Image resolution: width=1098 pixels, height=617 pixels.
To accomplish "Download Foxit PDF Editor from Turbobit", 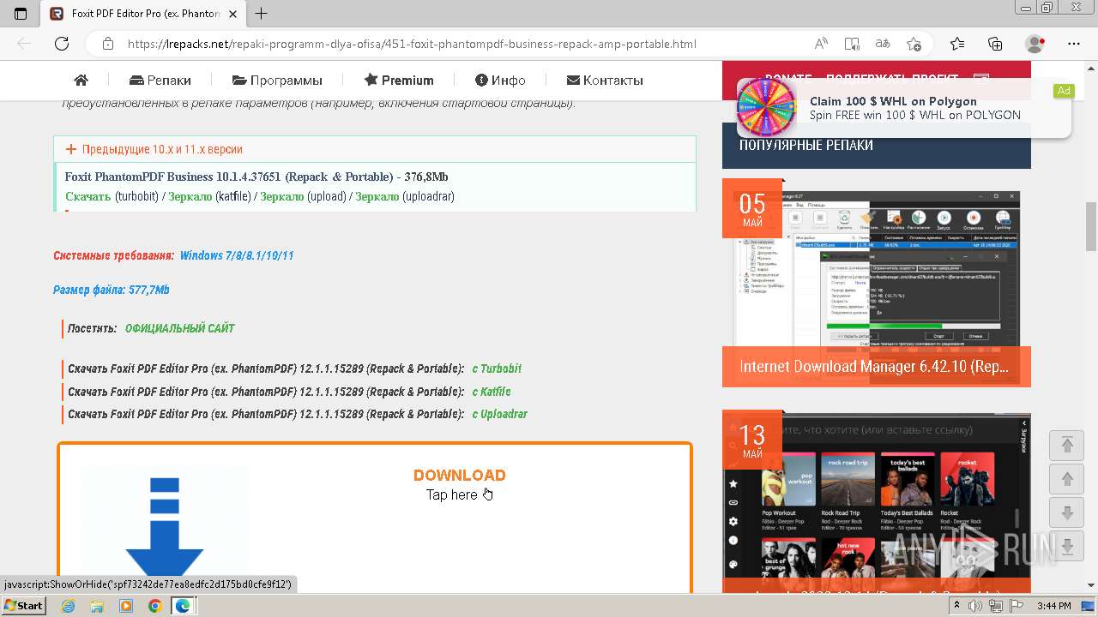I will point(497,368).
